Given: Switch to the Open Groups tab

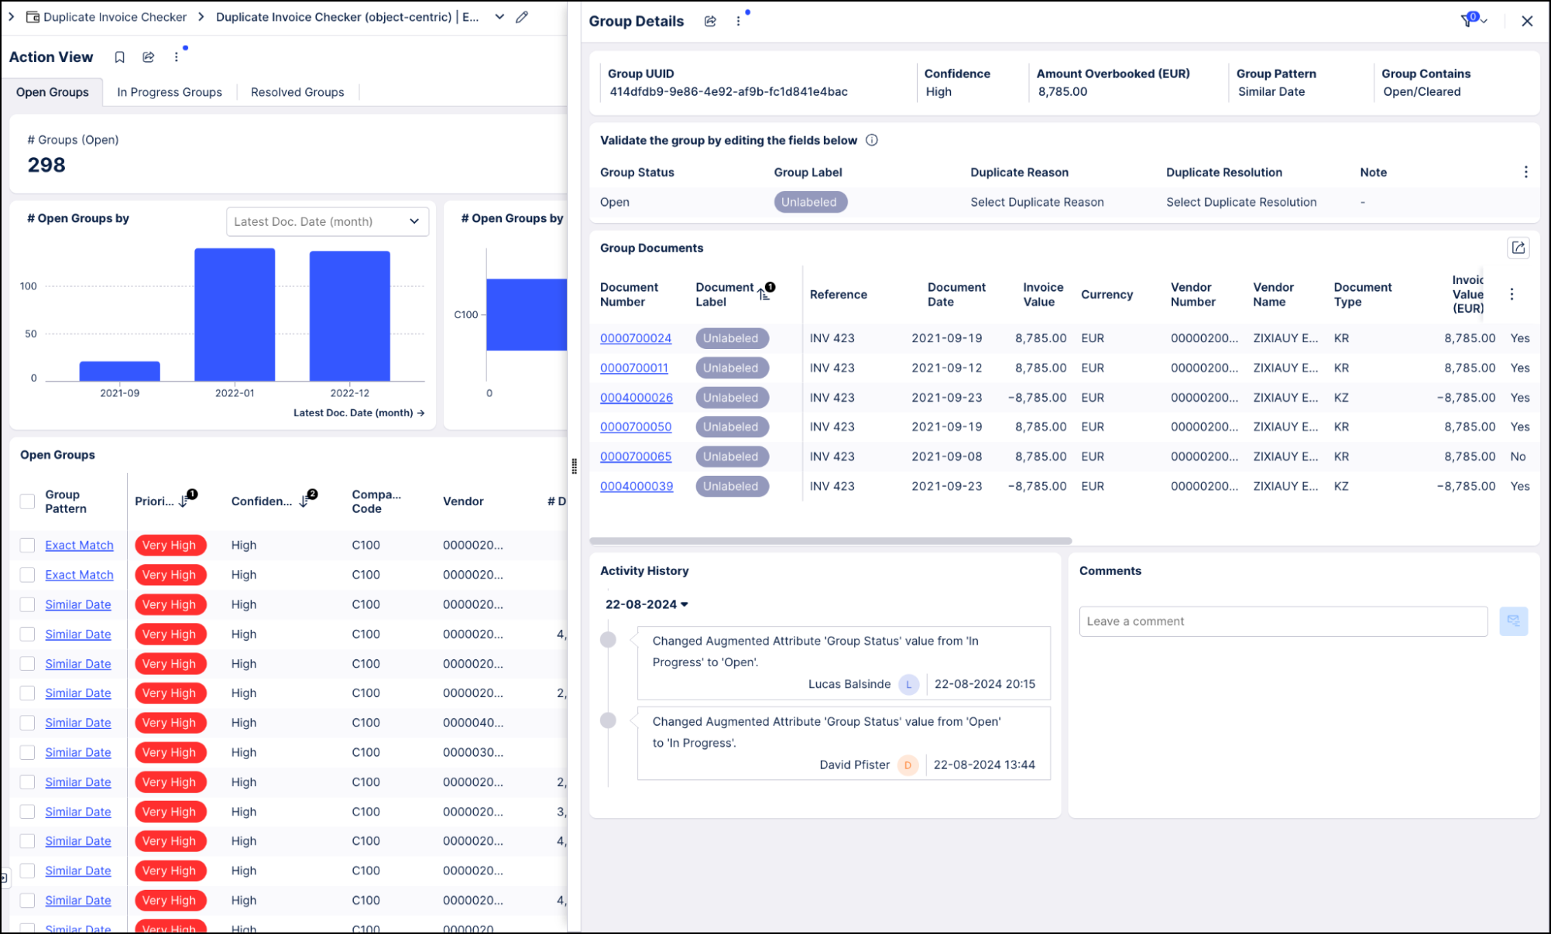Looking at the screenshot, I should pyautogui.click(x=53, y=92).
